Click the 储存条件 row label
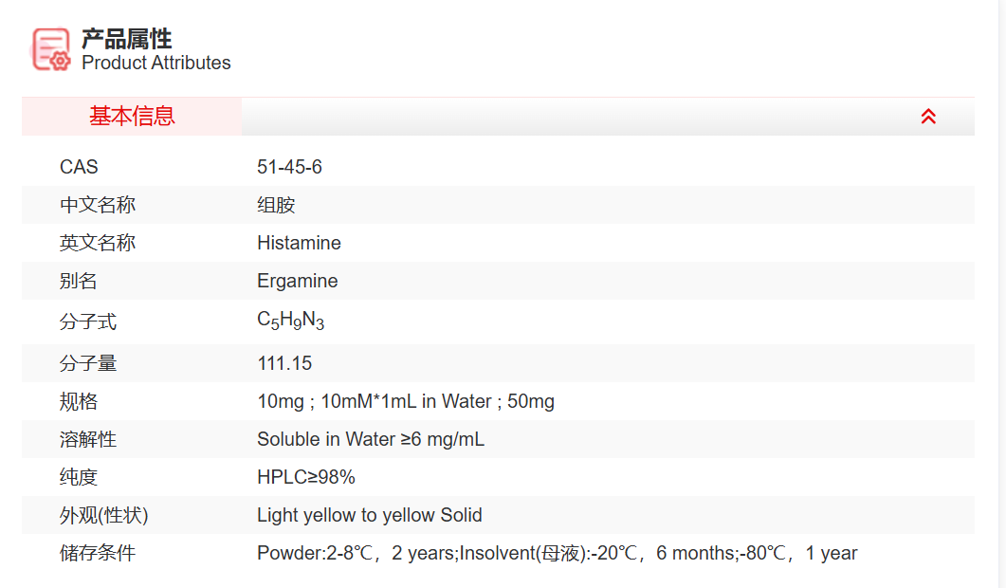This screenshot has width=1006, height=588. click(98, 553)
